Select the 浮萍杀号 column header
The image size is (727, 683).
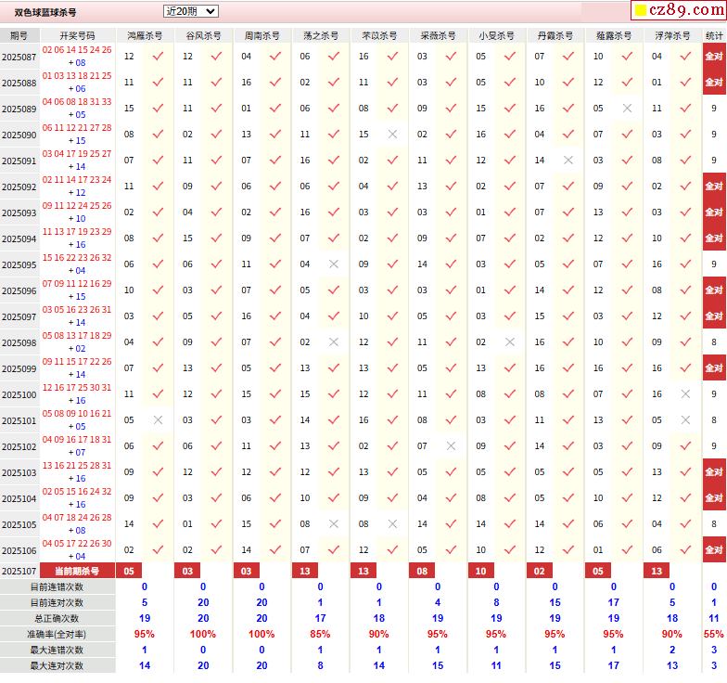672,35
